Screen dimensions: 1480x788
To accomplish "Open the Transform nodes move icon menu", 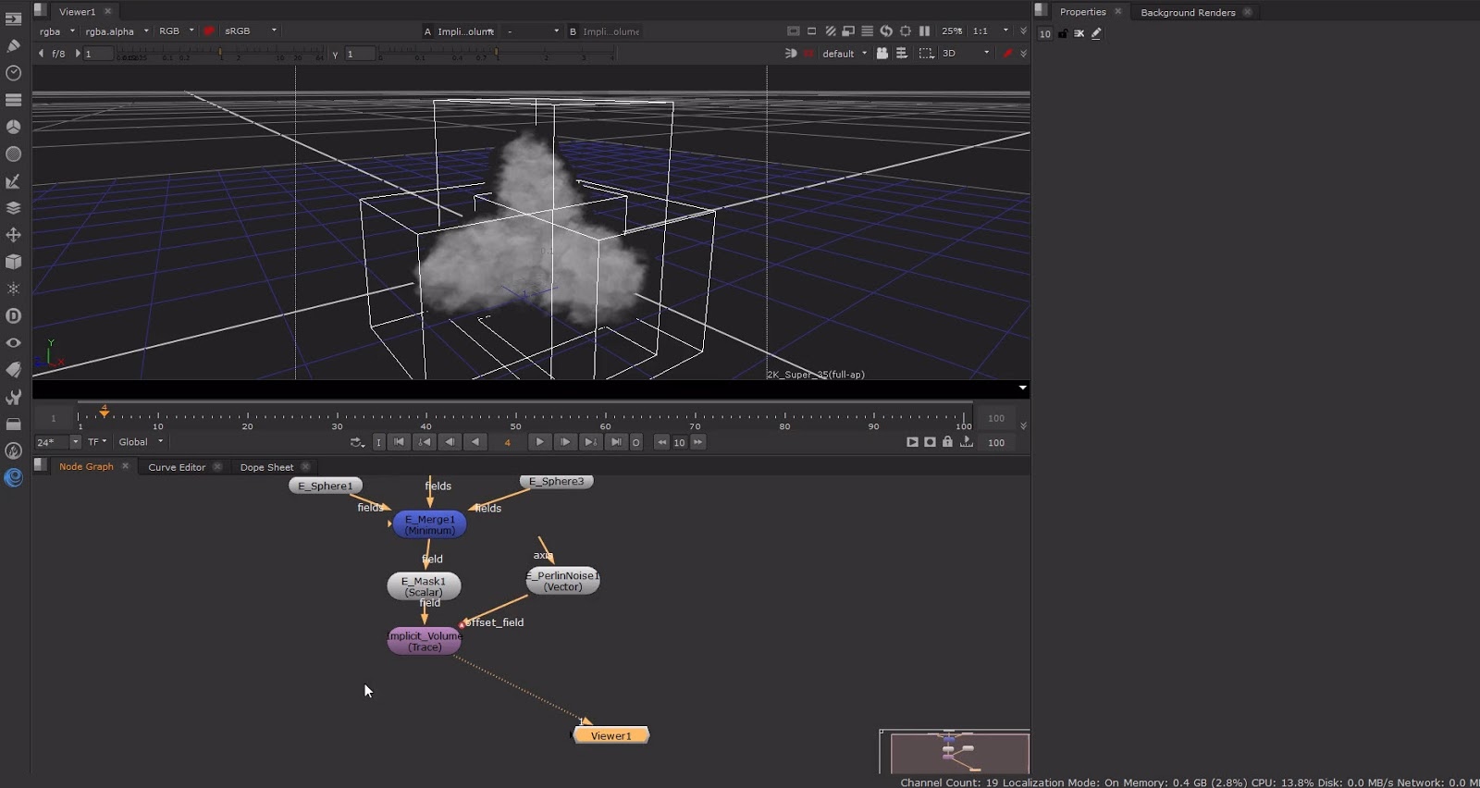I will click(x=13, y=235).
